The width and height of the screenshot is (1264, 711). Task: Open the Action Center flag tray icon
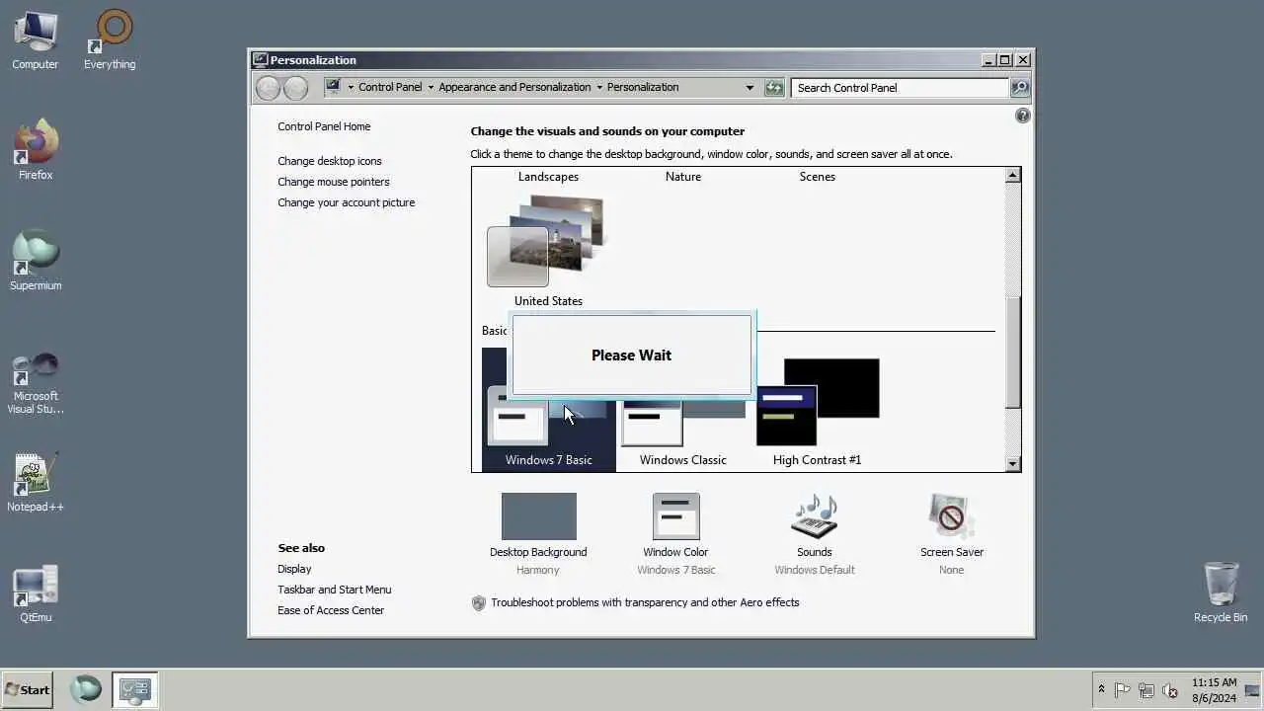[1123, 690]
